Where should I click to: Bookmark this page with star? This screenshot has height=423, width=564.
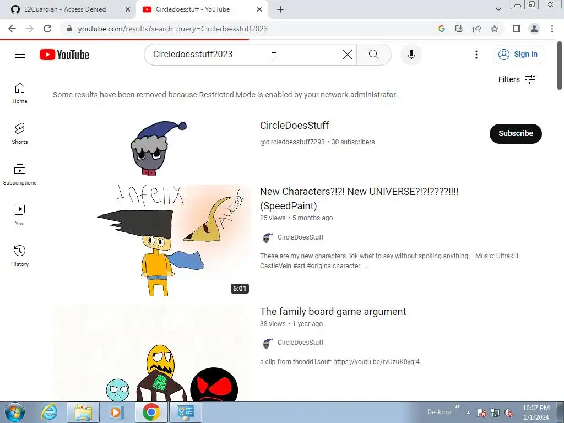[495, 29]
